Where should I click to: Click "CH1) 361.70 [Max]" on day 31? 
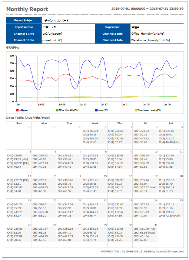(145, 229)
